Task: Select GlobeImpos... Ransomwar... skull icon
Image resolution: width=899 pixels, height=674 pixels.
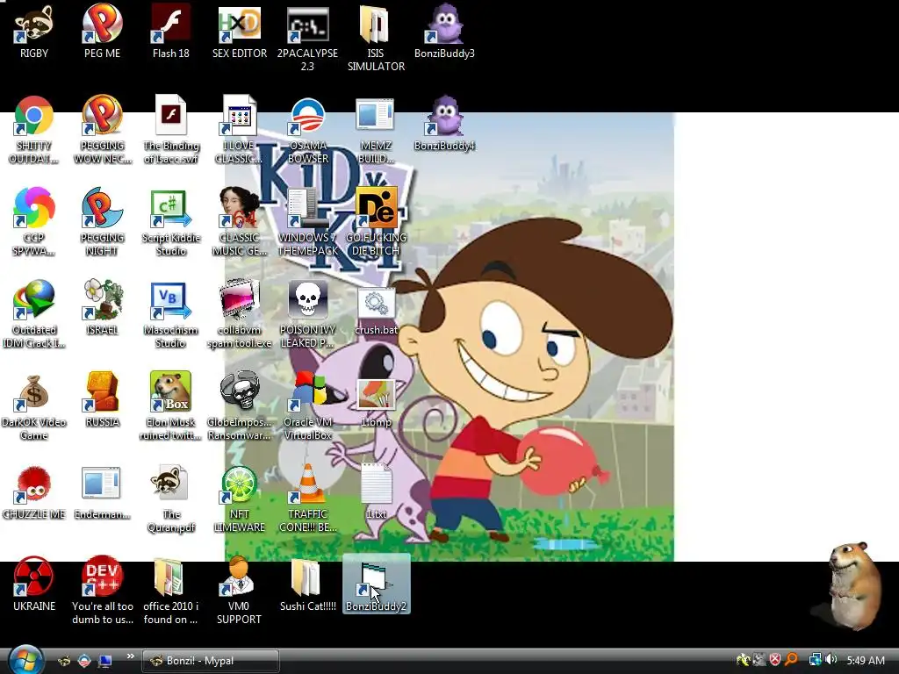Action: click(x=239, y=407)
